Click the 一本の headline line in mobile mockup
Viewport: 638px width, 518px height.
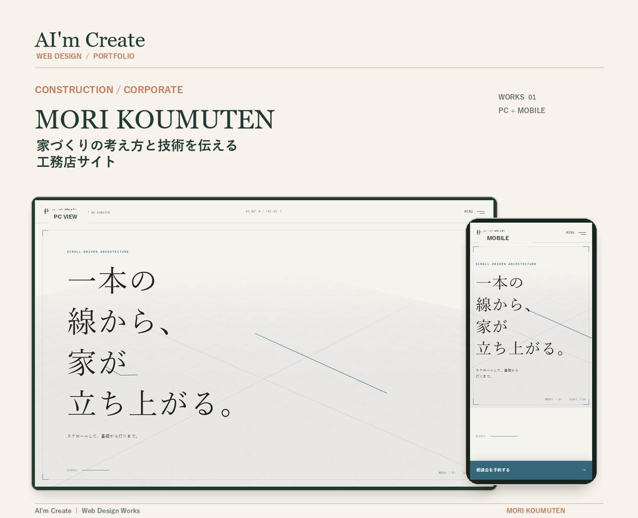pyautogui.click(x=499, y=283)
